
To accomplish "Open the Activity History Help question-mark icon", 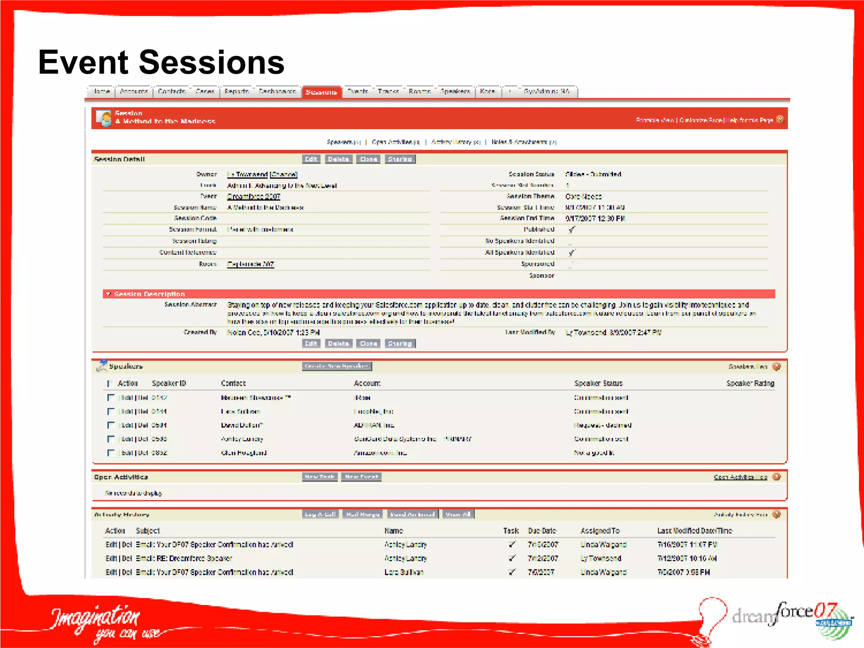I will [777, 514].
